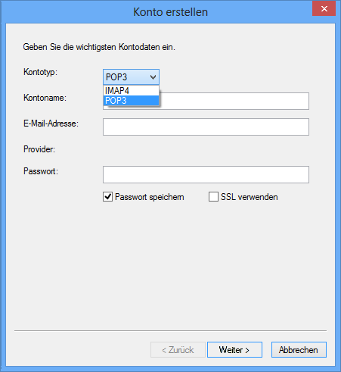
Task: Click into the E-Mail-Adresse field
Action: click(x=206, y=127)
